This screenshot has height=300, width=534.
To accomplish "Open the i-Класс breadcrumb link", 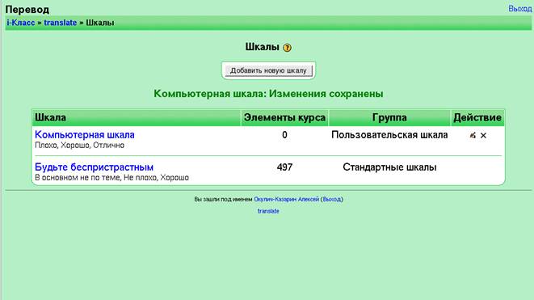I will click(21, 23).
